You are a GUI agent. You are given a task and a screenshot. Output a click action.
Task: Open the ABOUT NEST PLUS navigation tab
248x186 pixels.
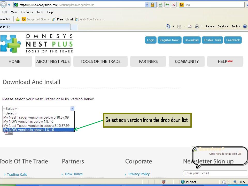(53, 61)
